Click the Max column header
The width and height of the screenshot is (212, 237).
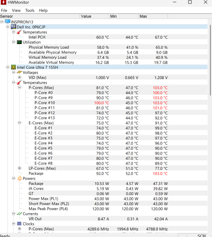tap(153, 16)
